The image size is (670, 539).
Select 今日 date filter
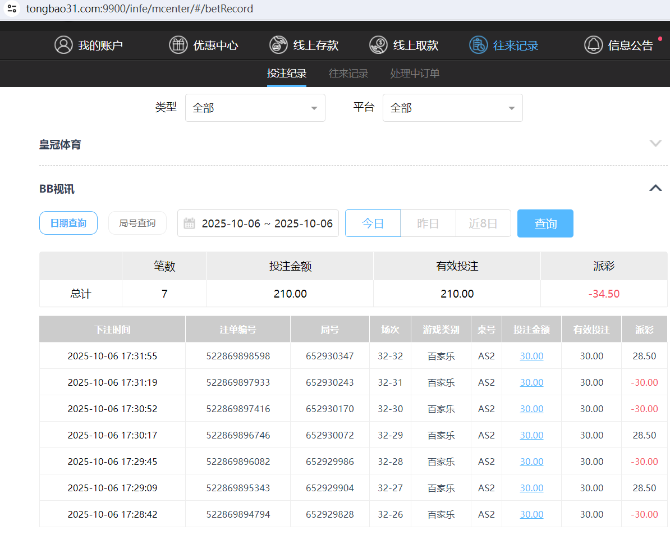click(373, 223)
